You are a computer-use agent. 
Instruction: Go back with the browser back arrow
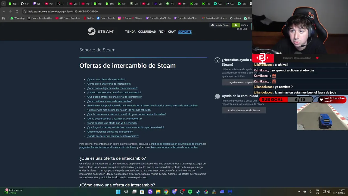tap(4, 11)
